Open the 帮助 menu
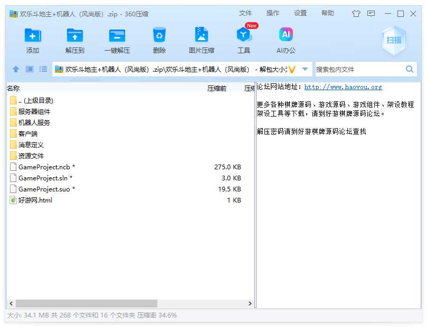427x327 pixels. (x=328, y=13)
